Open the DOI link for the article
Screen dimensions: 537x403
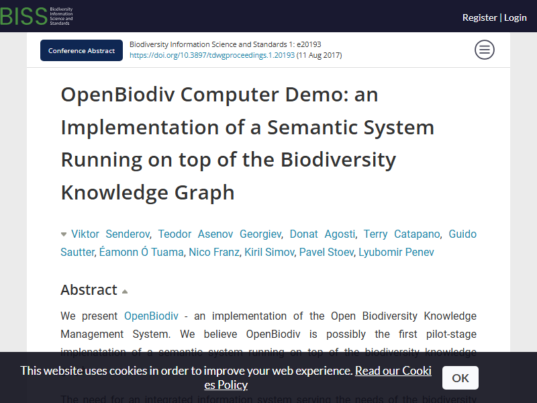(x=212, y=55)
